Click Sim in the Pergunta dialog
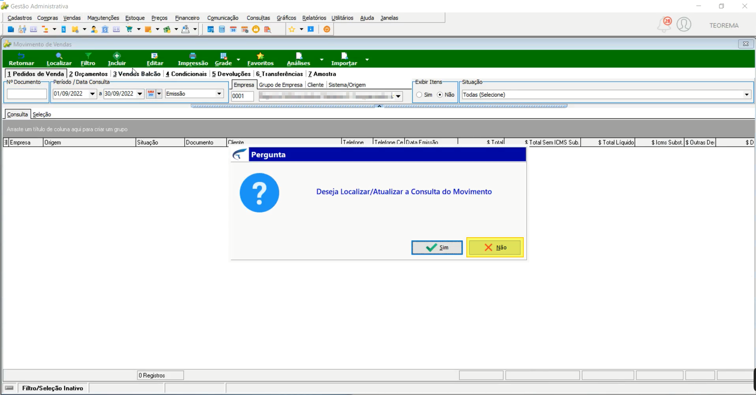Image resolution: width=756 pixels, height=395 pixels. (x=437, y=248)
